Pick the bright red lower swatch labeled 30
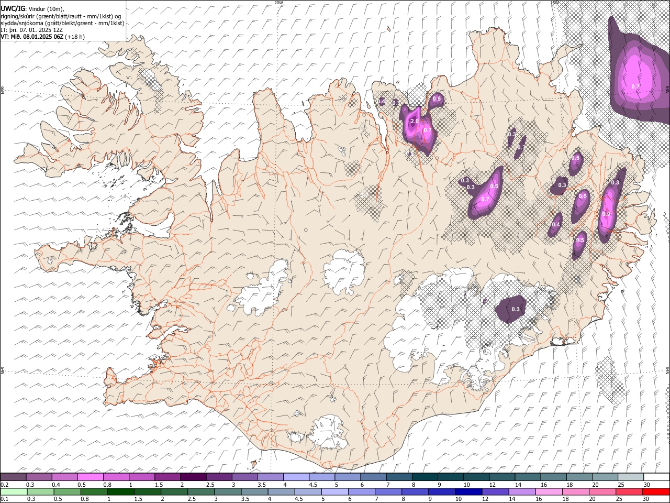The width and height of the screenshot is (670, 503). 656,491
